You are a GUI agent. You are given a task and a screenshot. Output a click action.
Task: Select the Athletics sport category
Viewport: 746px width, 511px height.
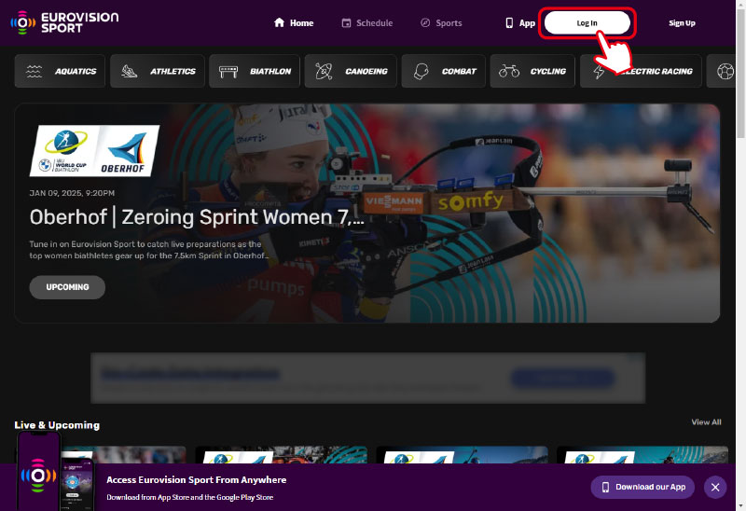(158, 71)
